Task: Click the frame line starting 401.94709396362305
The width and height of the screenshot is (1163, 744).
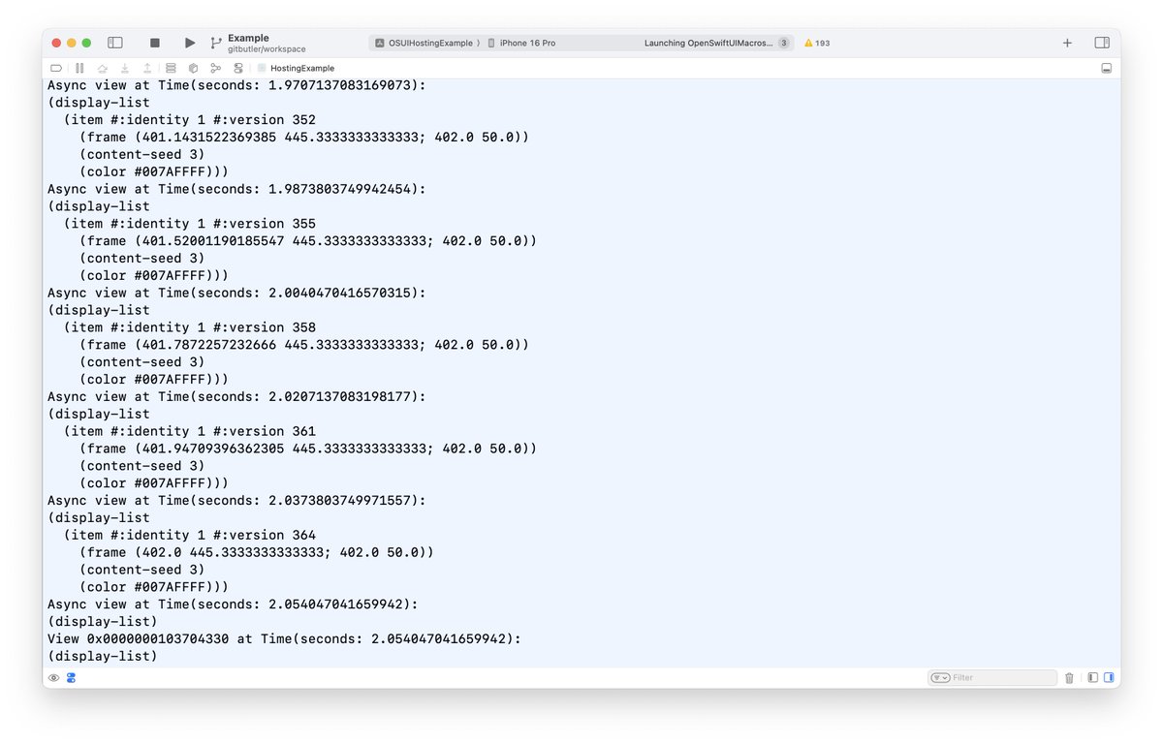Action: point(308,449)
